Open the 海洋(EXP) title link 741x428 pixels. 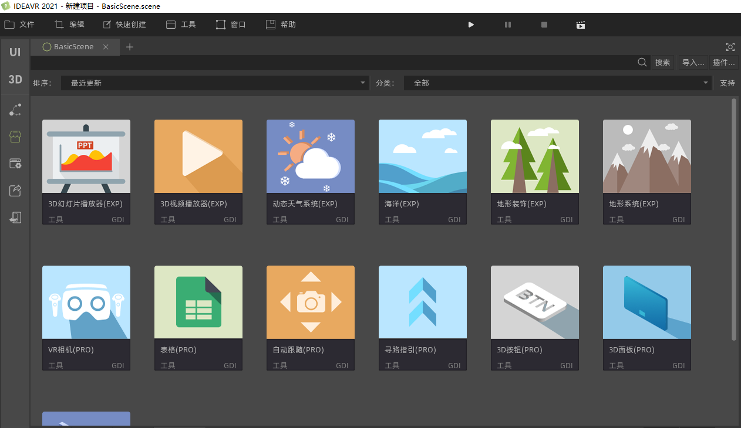(402, 204)
